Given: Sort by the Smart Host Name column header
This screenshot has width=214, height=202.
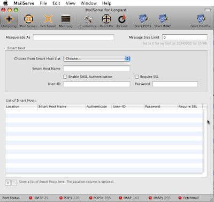Looking at the screenshot, I should (62, 107).
